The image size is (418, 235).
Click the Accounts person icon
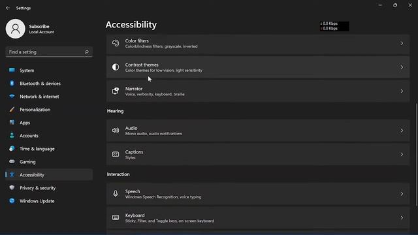point(12,136)
